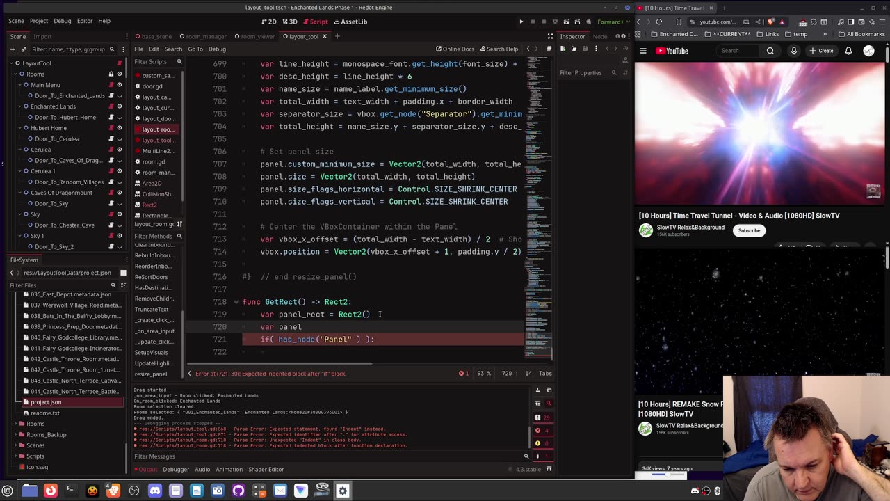Search YouTube with voice microphone
This screenshot has width=890, height=501.
click(x=793, y=51)
